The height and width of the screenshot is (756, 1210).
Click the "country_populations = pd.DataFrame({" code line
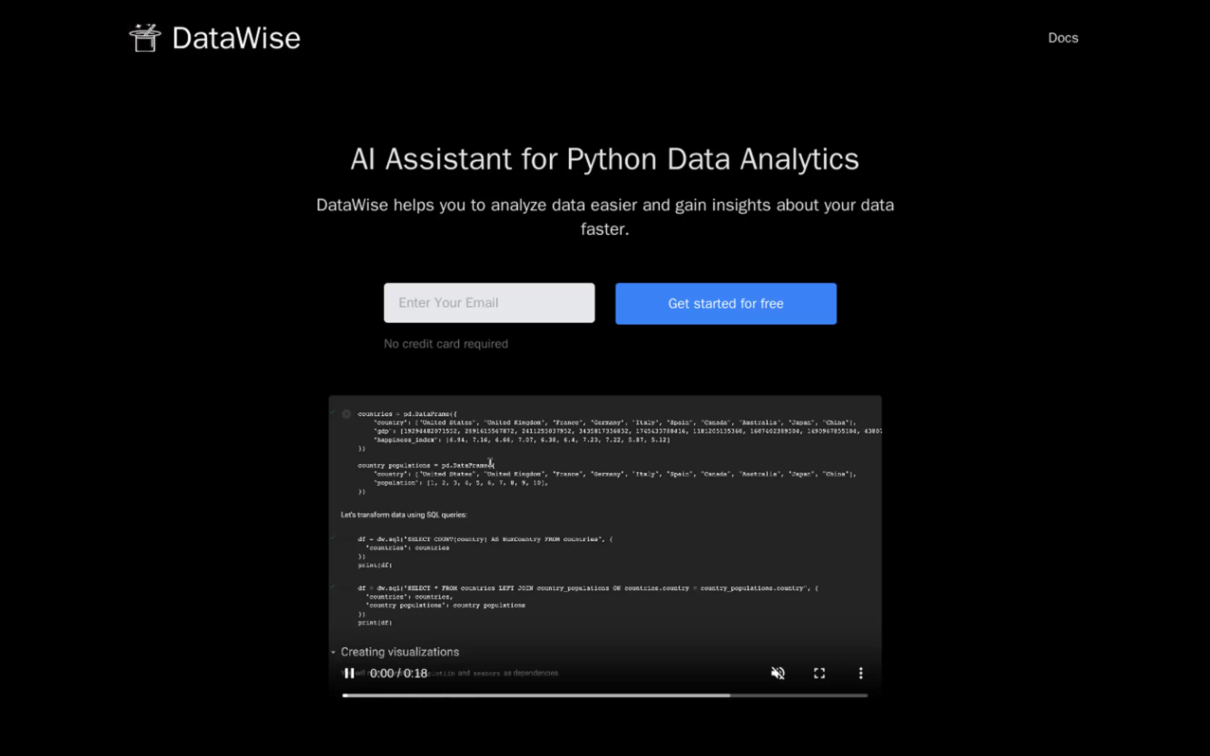coord(426,466)
